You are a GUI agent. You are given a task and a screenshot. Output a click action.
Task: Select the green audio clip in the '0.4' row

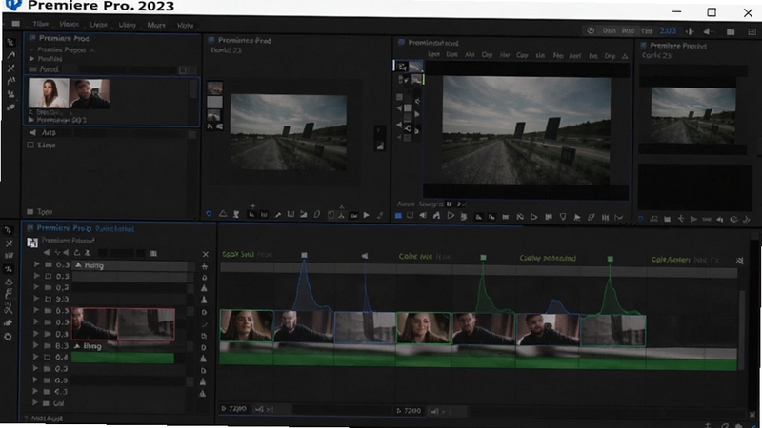[x=123, y=359]
